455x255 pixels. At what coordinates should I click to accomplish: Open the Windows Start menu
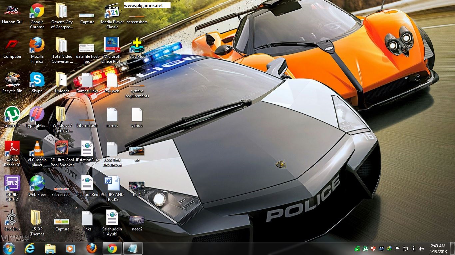[8, 248]
